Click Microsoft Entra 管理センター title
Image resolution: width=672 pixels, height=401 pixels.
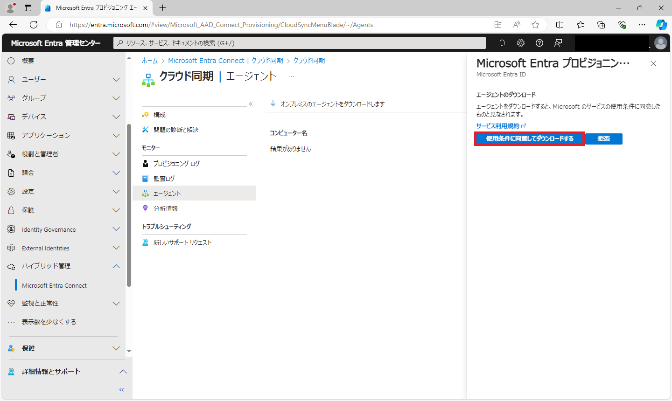click(x=56, y=43)
